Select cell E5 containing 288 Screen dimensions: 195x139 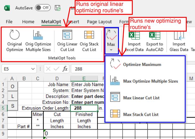click(x=84, y=108)
